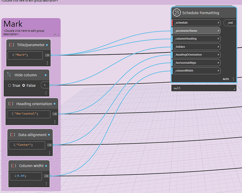This screenshot has height=193, width=242.
Task: Click the AUTO lacing label
Action: tap(226, 79)
